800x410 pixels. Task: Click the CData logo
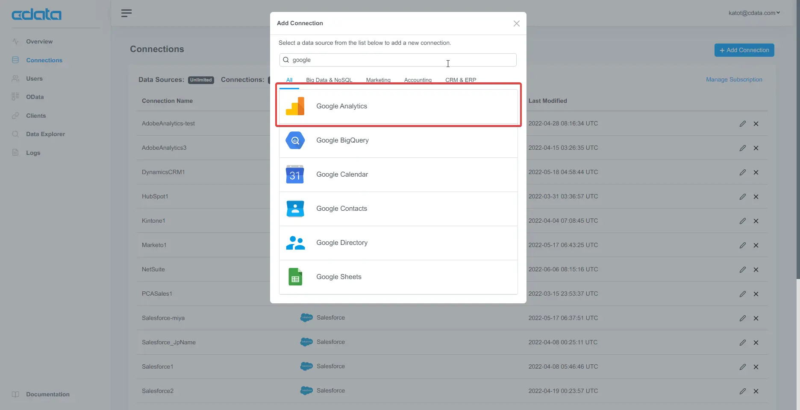(x=36, y=15)
